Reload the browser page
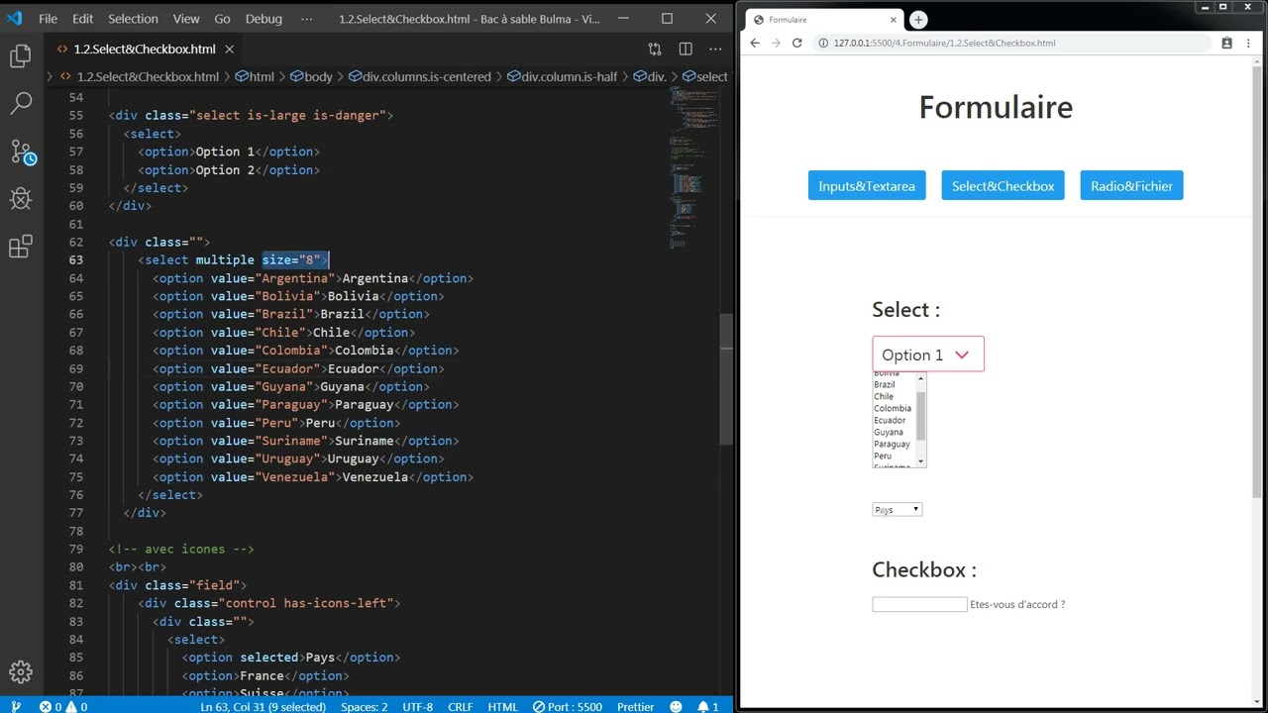The image size is (1268, 713). tap(796, 43)
